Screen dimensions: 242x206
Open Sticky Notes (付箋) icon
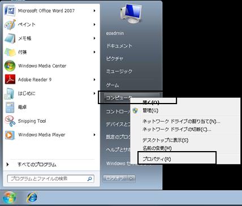10,52
